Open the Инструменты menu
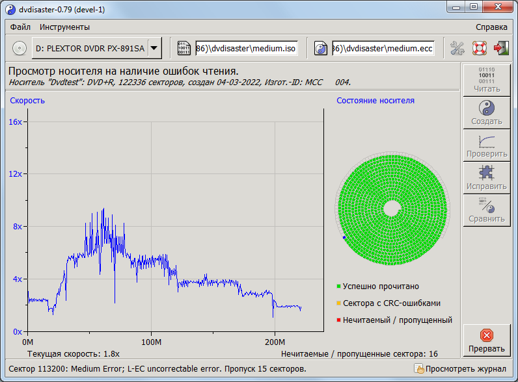This screenshot has height=382, width=518. [64, 27]
